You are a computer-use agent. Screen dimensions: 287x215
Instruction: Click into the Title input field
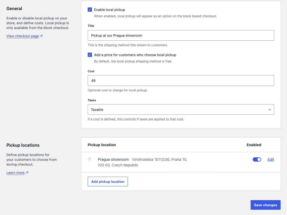[181, 35]
